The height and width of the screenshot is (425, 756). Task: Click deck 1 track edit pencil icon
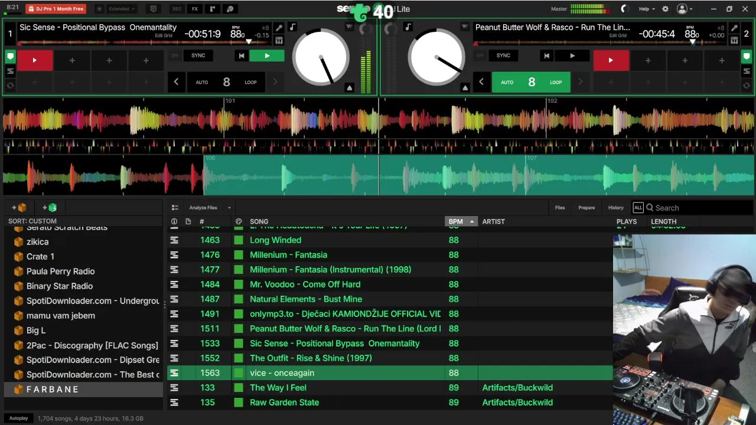279,28
